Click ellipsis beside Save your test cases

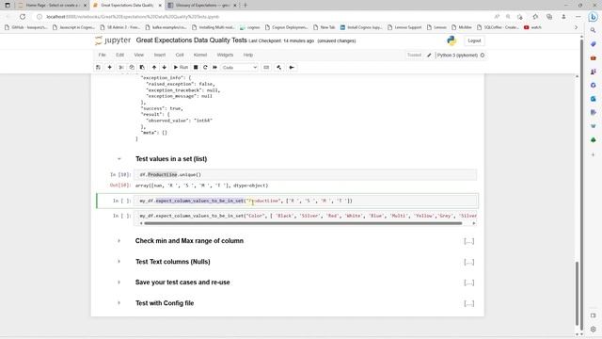click(x=468, y=282)
